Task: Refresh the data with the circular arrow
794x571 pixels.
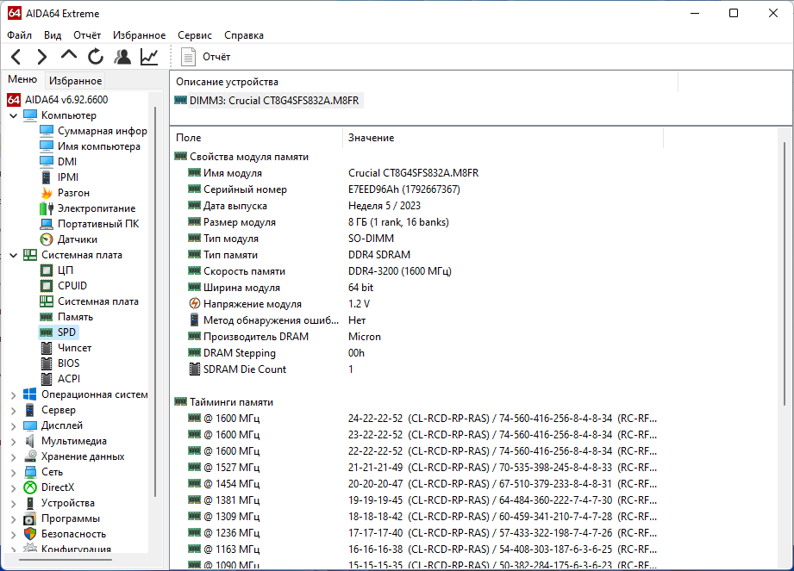Action: 95,57
